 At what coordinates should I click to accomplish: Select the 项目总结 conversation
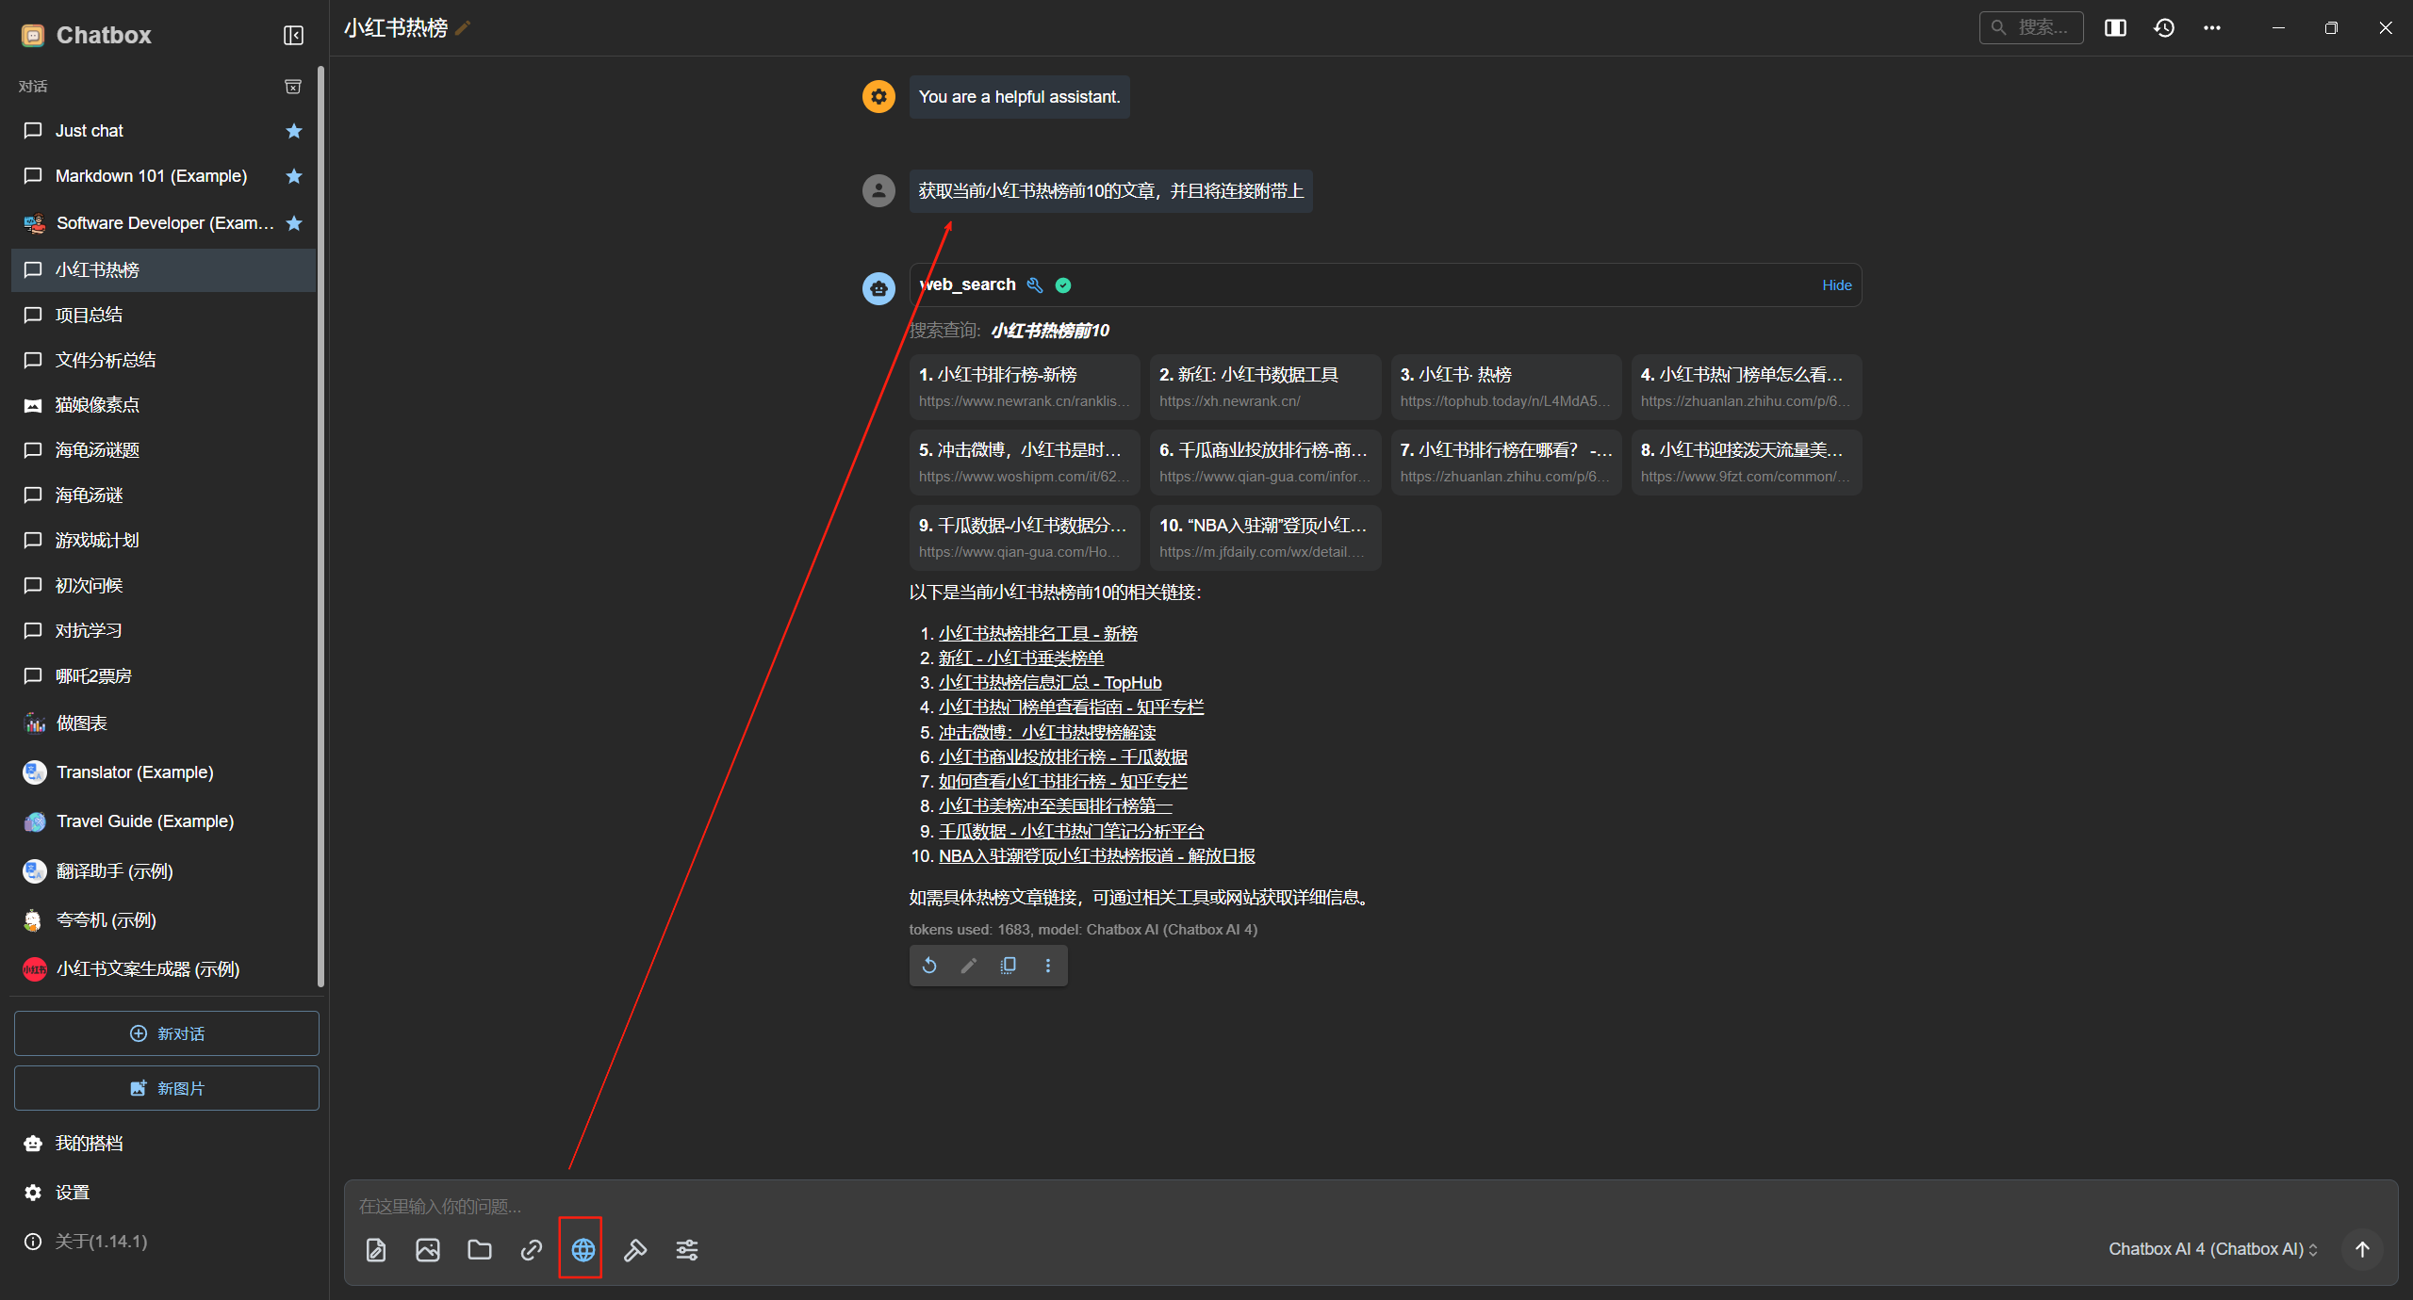164,315
